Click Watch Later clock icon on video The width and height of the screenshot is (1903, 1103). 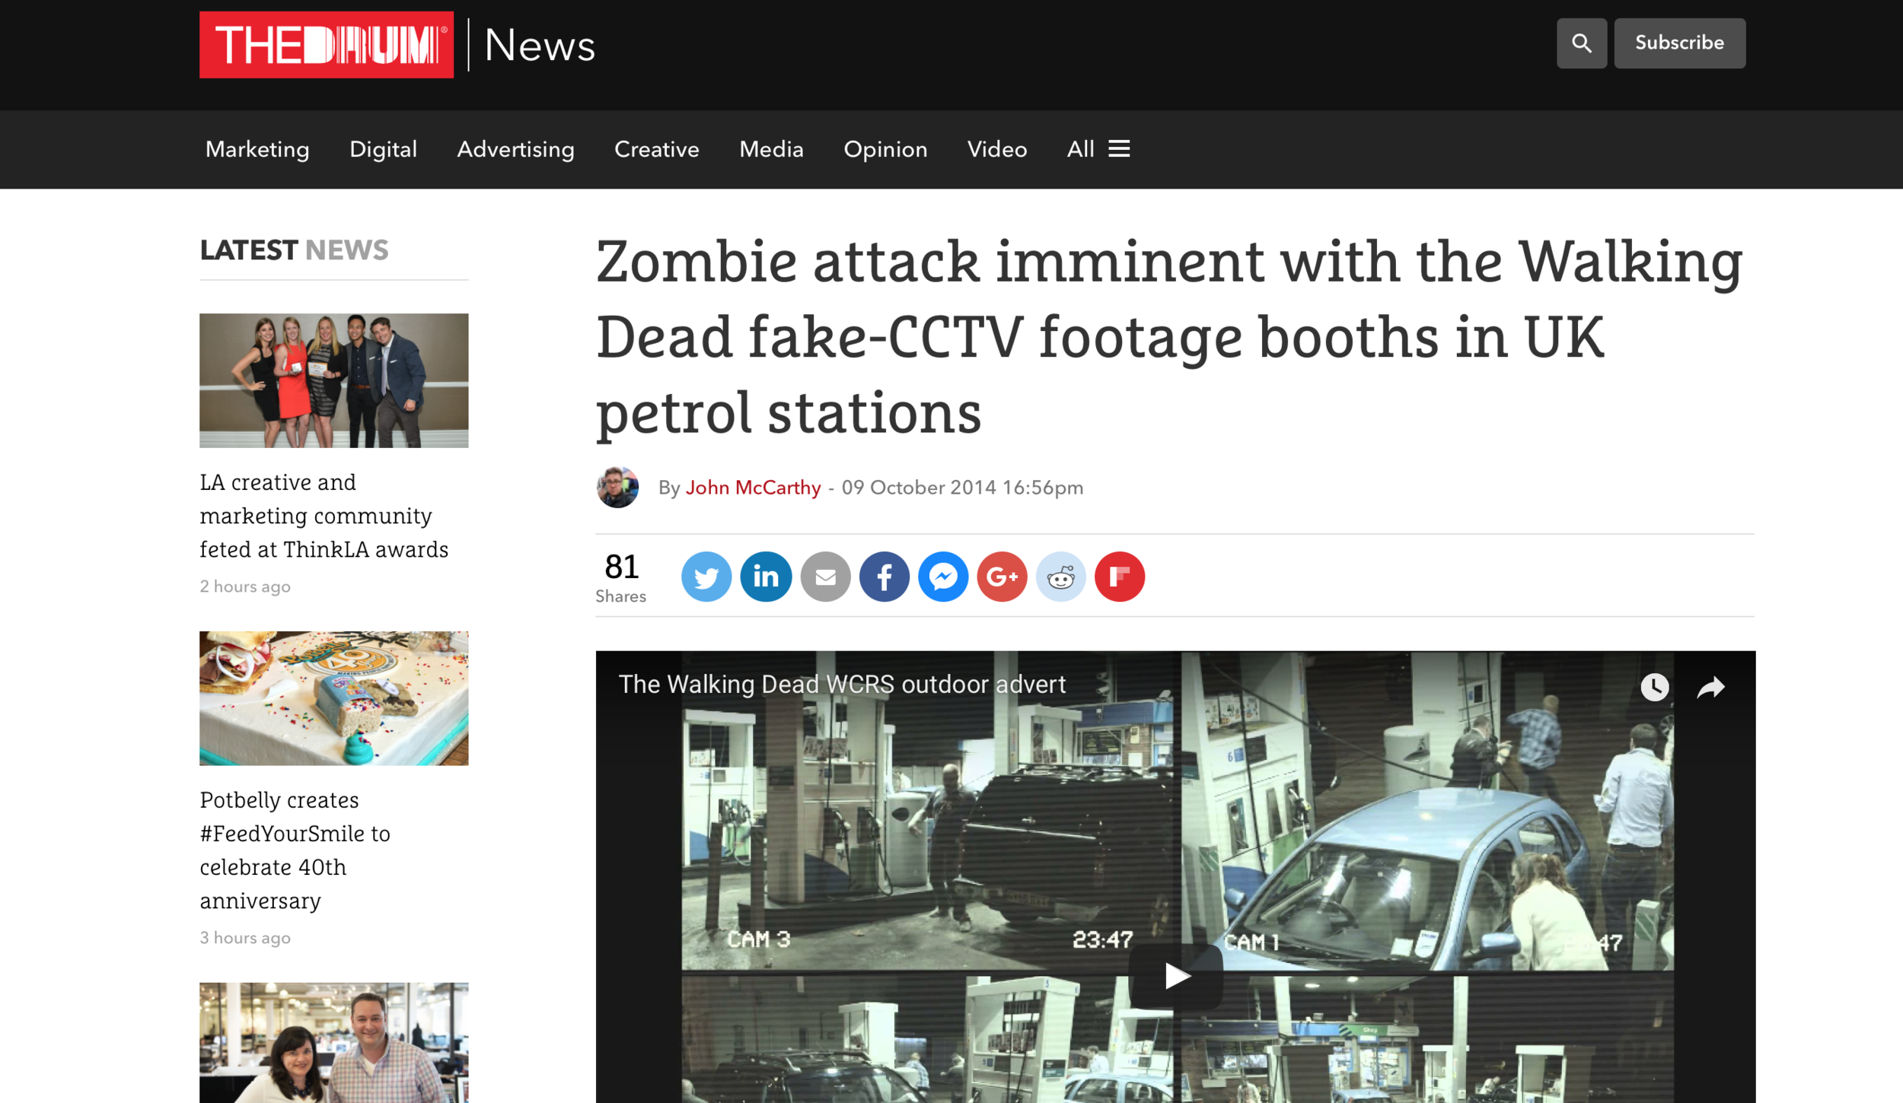tap(1654, 687)
